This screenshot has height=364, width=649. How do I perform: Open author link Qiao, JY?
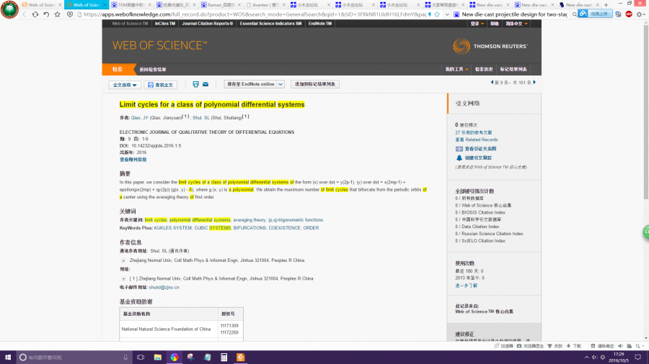point(139,118)
